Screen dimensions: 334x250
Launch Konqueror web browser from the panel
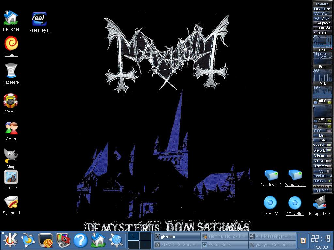pos(116,241)
